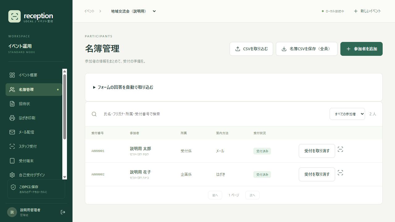This screenshot has height=222, width=395.
Task: Click the 説 user avatar
Action: click(12, 212)
